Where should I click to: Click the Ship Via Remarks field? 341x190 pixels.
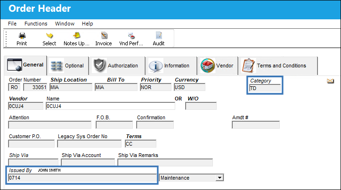(x=165, y=162)
